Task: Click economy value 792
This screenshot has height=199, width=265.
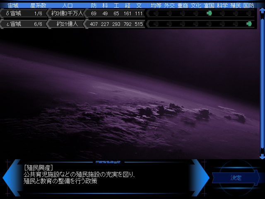Action: tap(128, 24)
